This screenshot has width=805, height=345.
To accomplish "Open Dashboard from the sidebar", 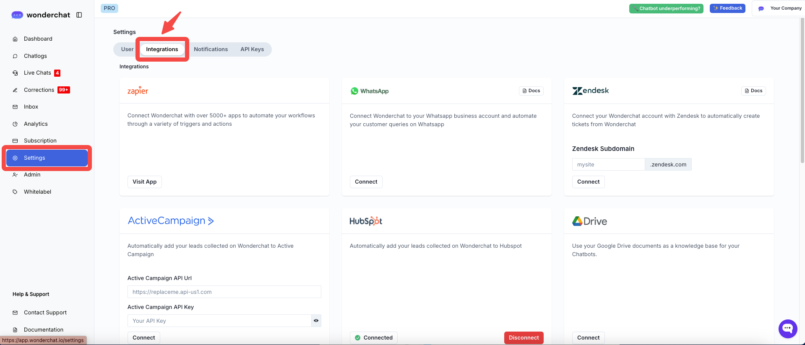I will click(38, 39).
